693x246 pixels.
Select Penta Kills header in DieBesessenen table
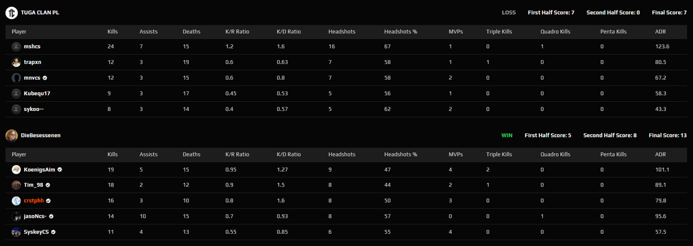point(613,155)
